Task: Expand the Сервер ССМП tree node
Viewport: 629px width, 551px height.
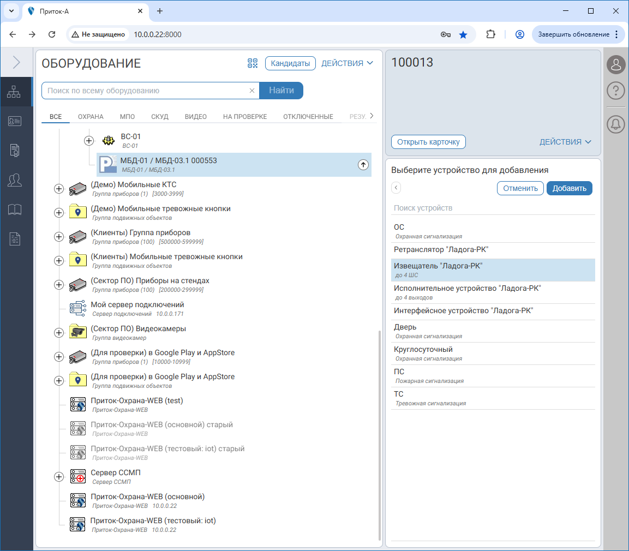Action: click(59, 477)
